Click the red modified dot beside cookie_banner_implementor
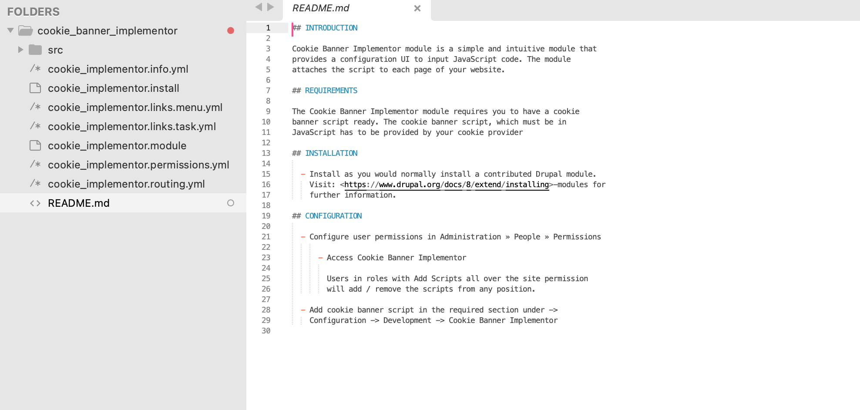This screenshot has height=410, width=860. click(231, 30)
